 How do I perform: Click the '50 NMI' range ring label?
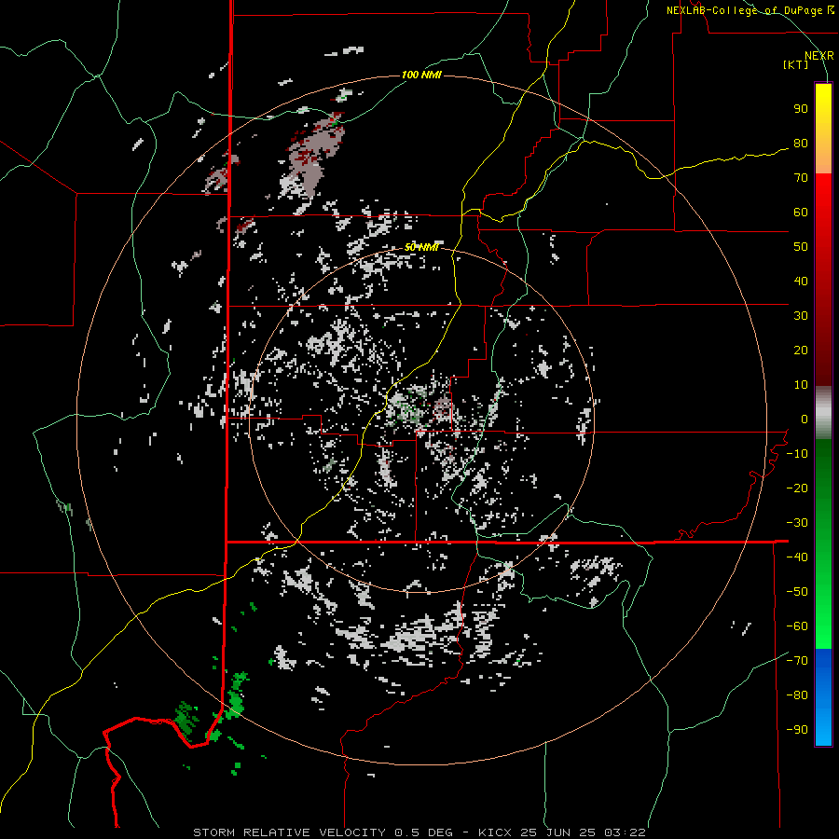(421, 247)
